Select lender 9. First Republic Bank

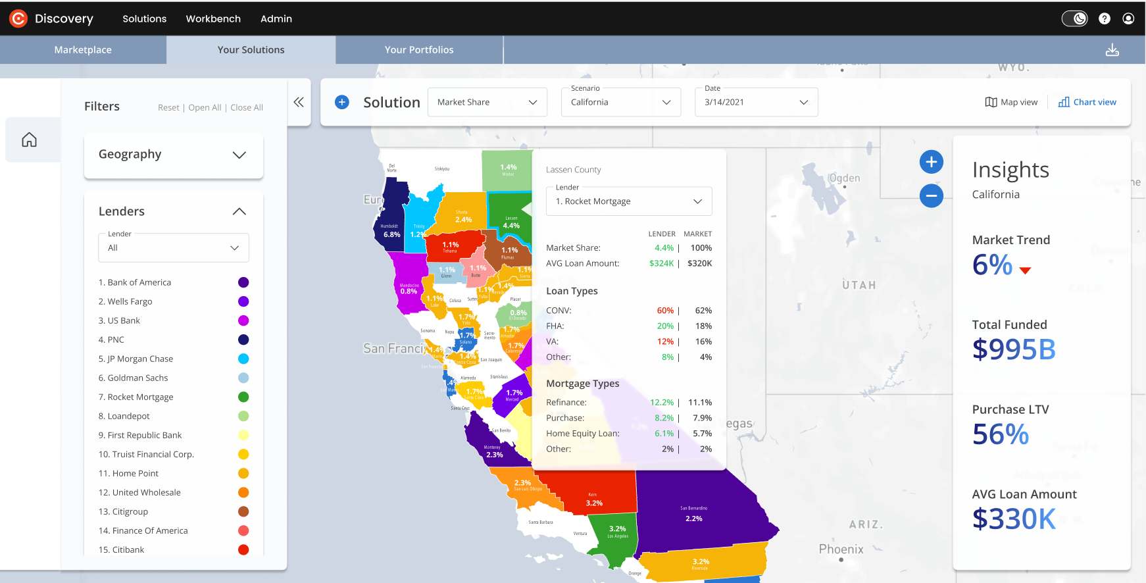pyautogui.click(x=140, y=435)
